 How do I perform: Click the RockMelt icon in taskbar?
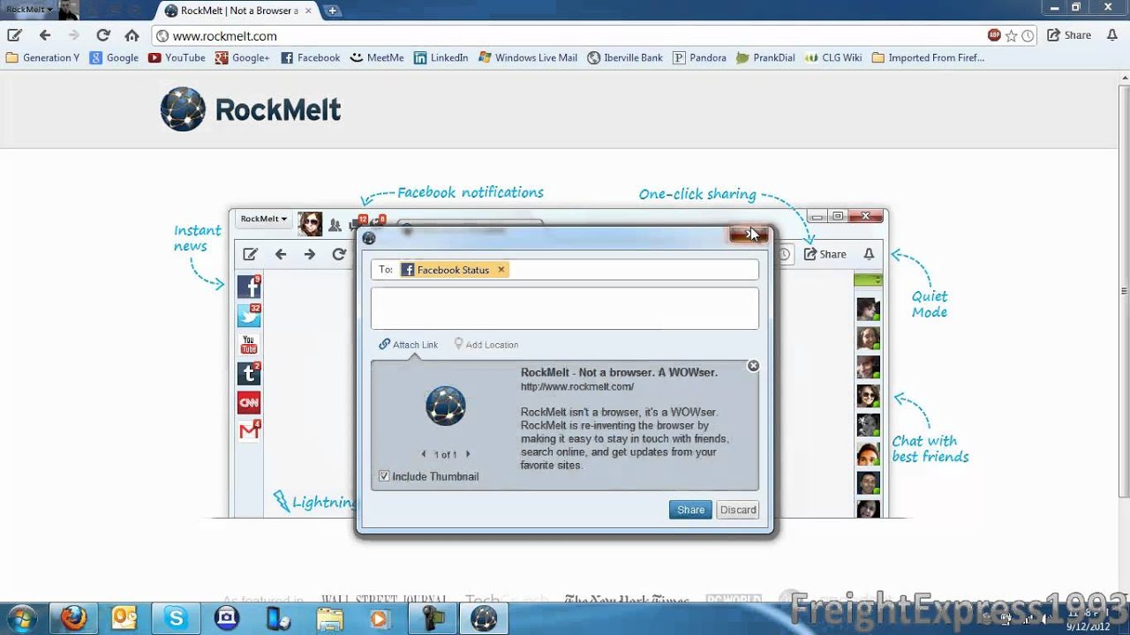click(483, 618)
